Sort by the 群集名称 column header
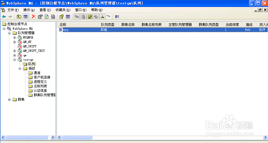Screen dimensions: 268x143 coord(129,25)
